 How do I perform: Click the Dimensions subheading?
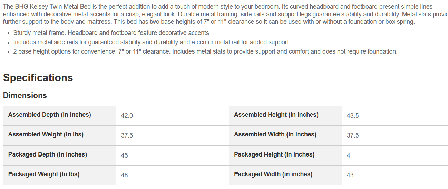(25, 95)
